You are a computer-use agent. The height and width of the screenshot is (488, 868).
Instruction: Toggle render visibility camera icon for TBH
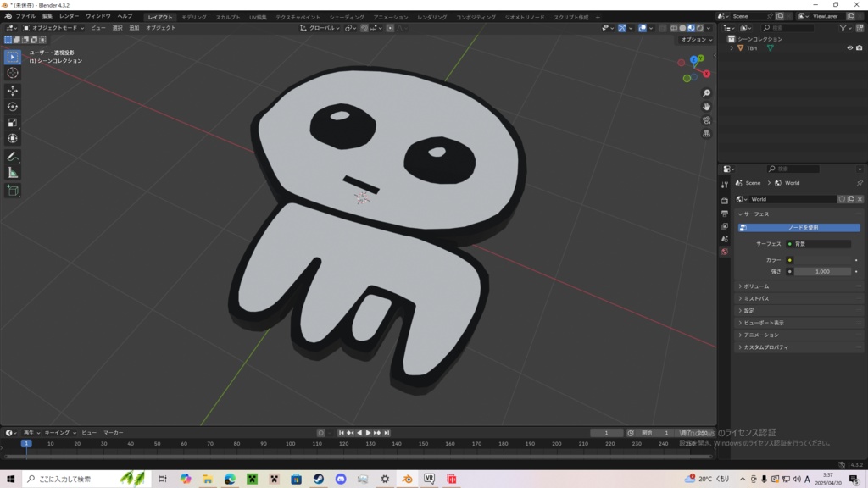[x=859, y=48]
